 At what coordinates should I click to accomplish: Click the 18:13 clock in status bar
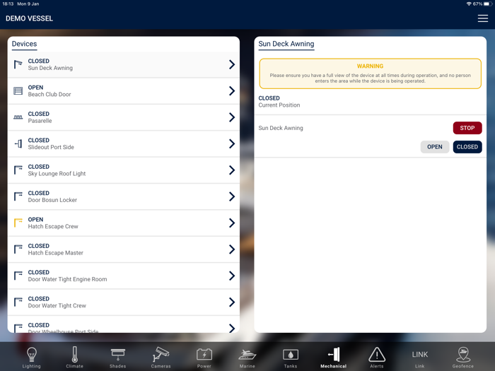[x=8, y=4]
